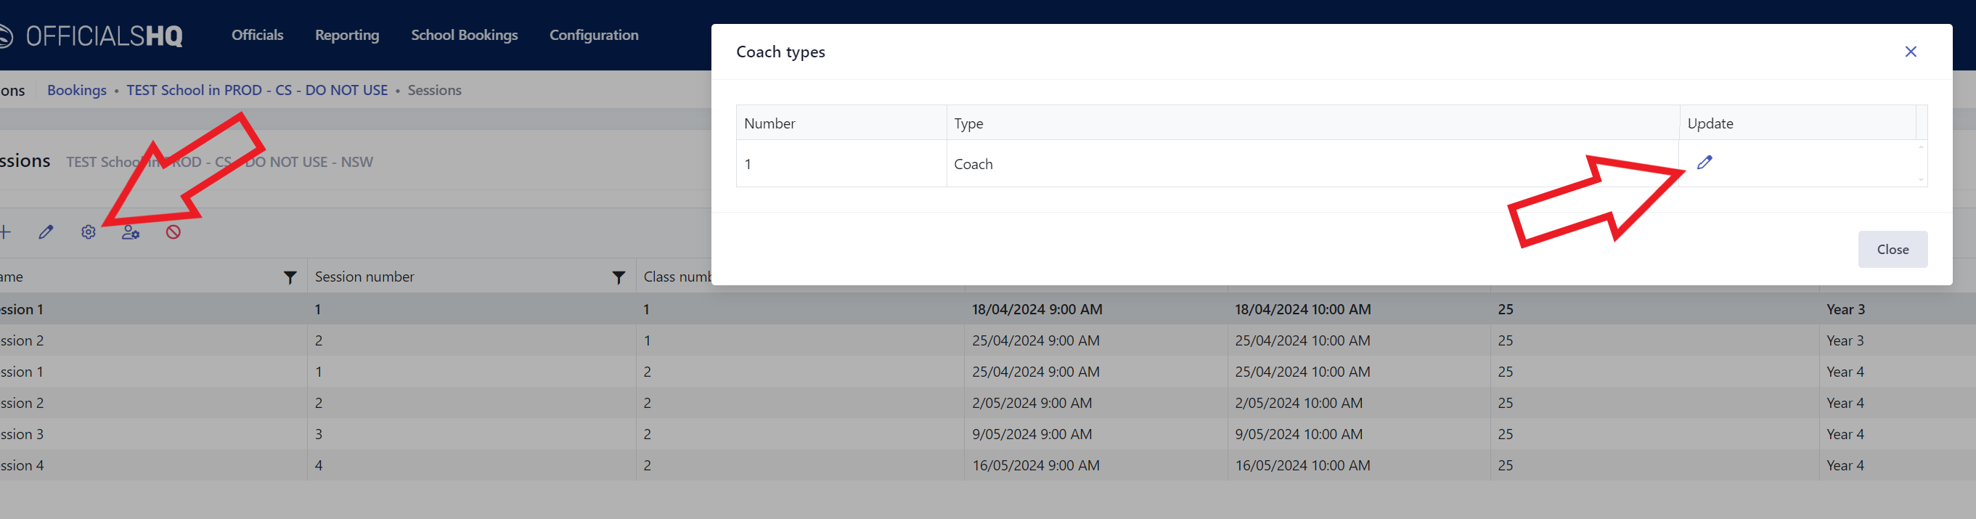The image size is (1976, 519).
Task: Click end time 16/05/2024 10:00 AM
Action: 1302,465
